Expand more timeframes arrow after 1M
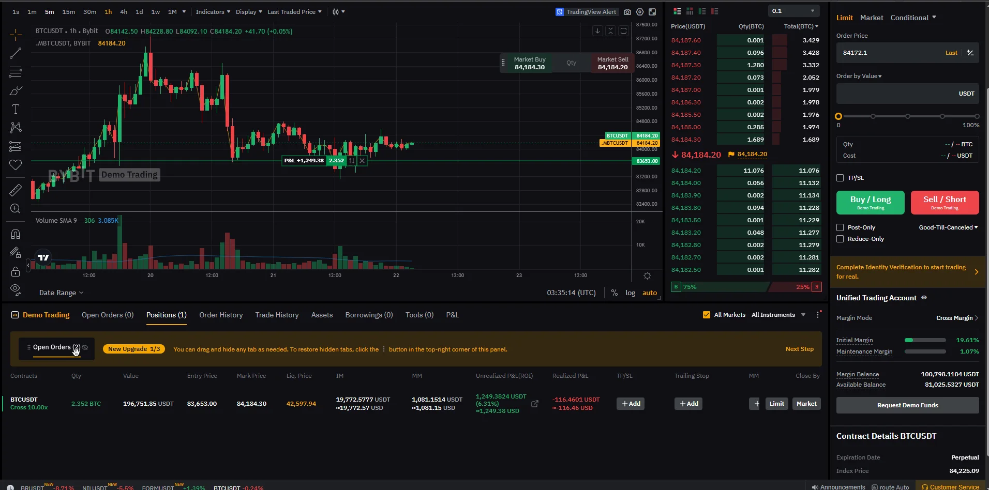Screen dimensions: 989x490 pos(184,12)
